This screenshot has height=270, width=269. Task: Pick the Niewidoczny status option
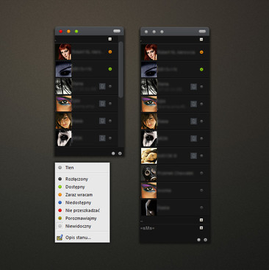click(82, 226)
